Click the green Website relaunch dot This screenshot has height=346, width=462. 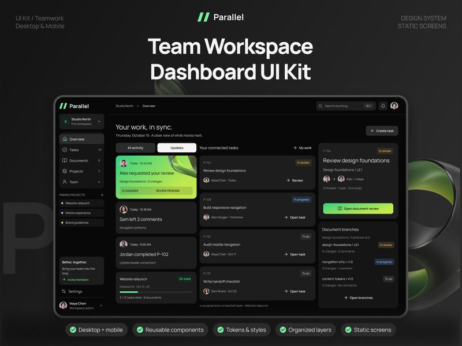click(62, 204)
